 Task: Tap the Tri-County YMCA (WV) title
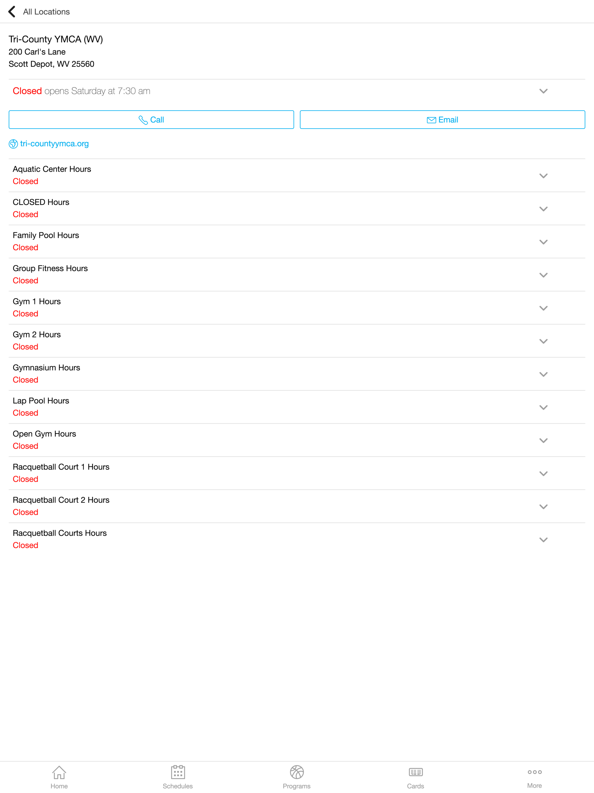click(x=56, y=39)
